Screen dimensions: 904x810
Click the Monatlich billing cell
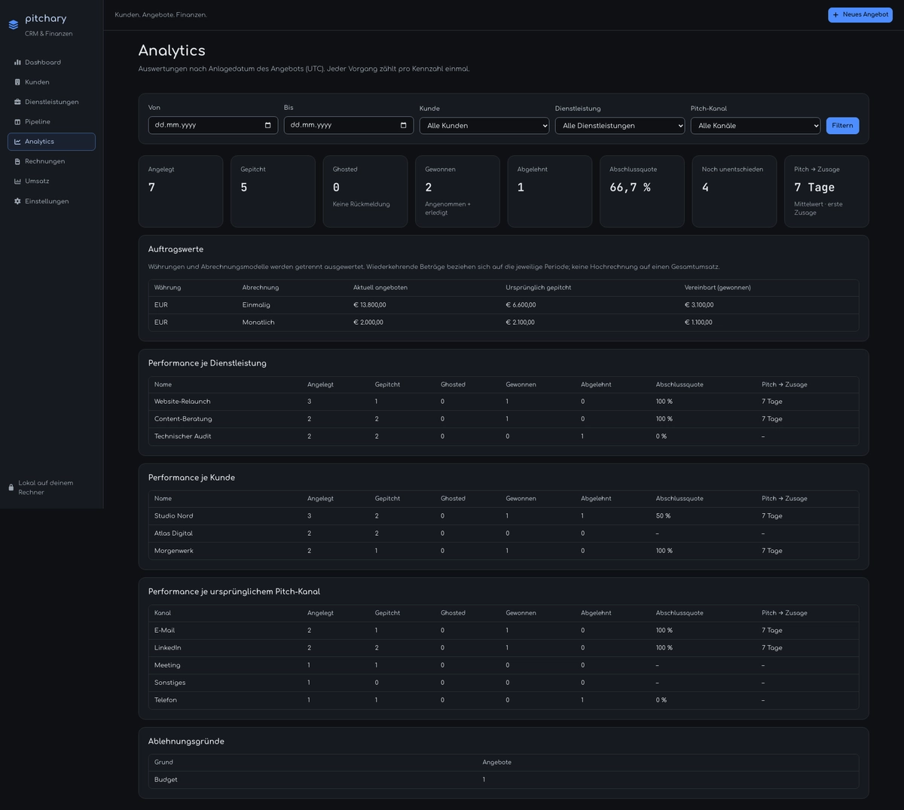coord(258,322)
